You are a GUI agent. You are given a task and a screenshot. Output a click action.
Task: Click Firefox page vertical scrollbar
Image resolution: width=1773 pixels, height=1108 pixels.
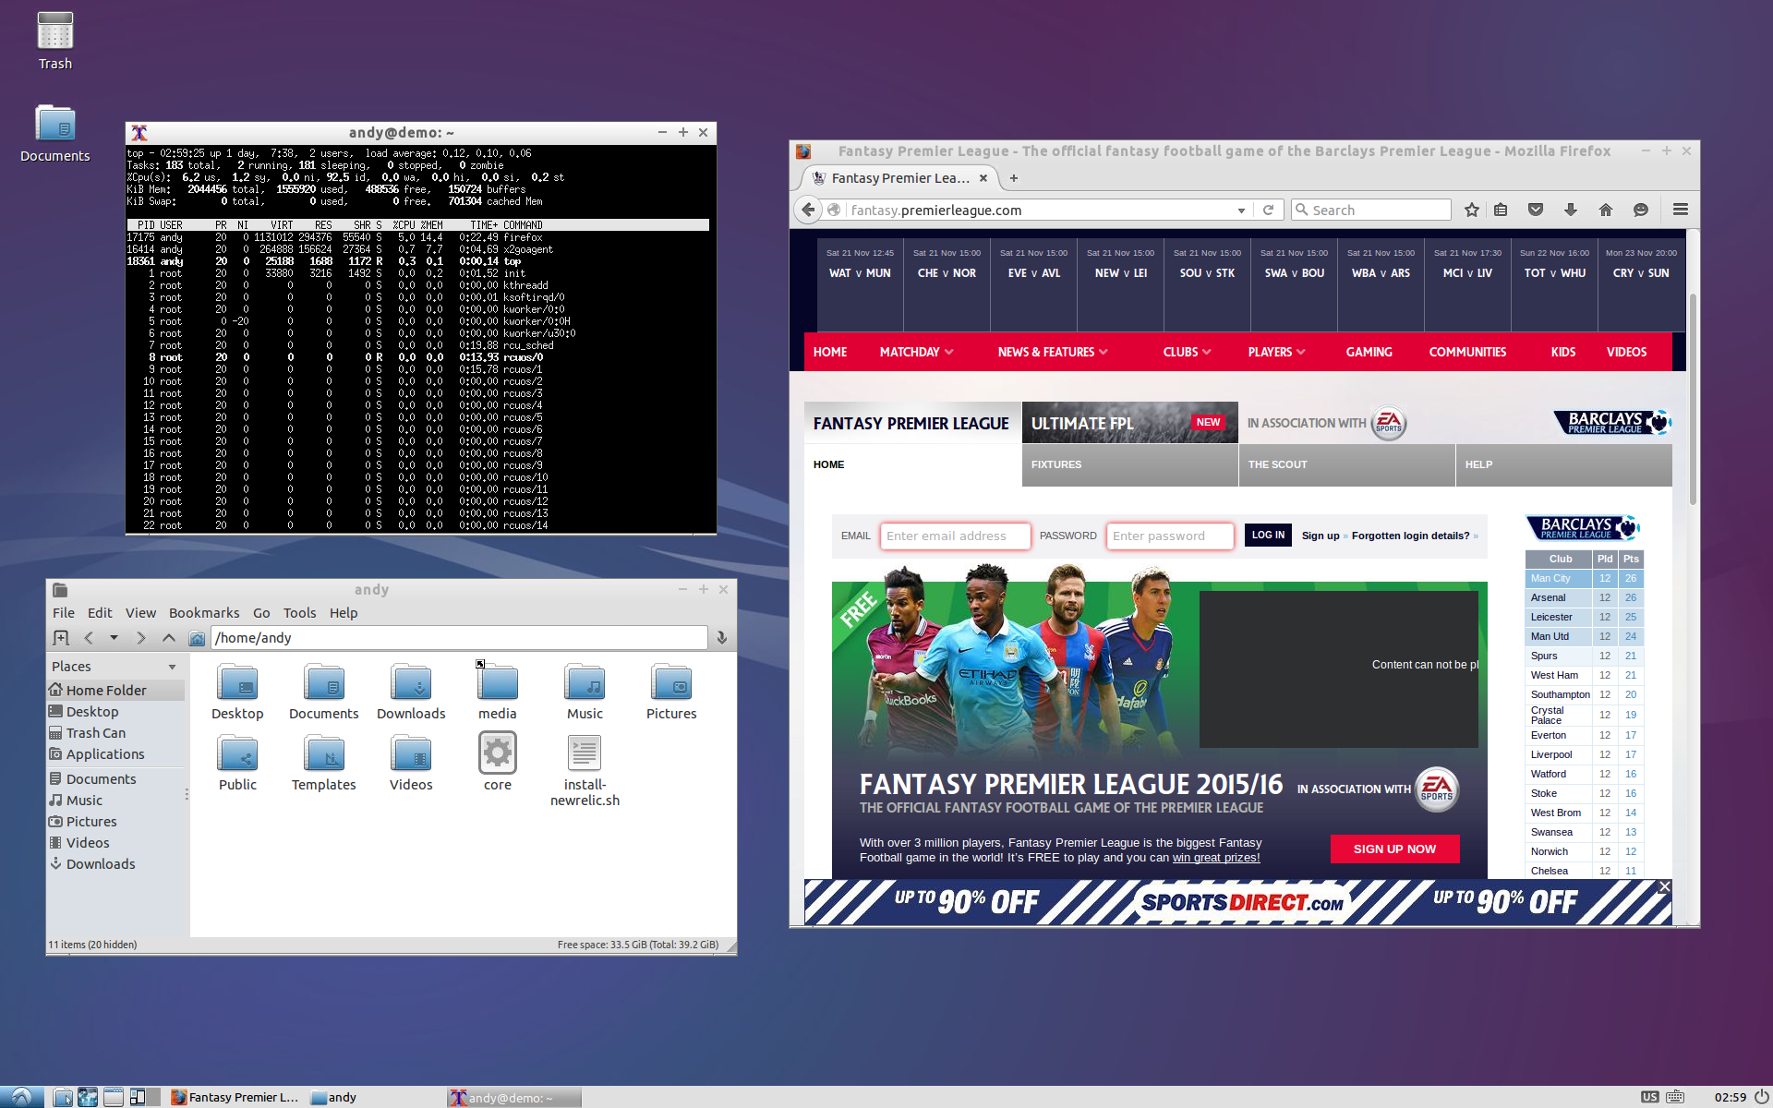(x=1693, y=397)
